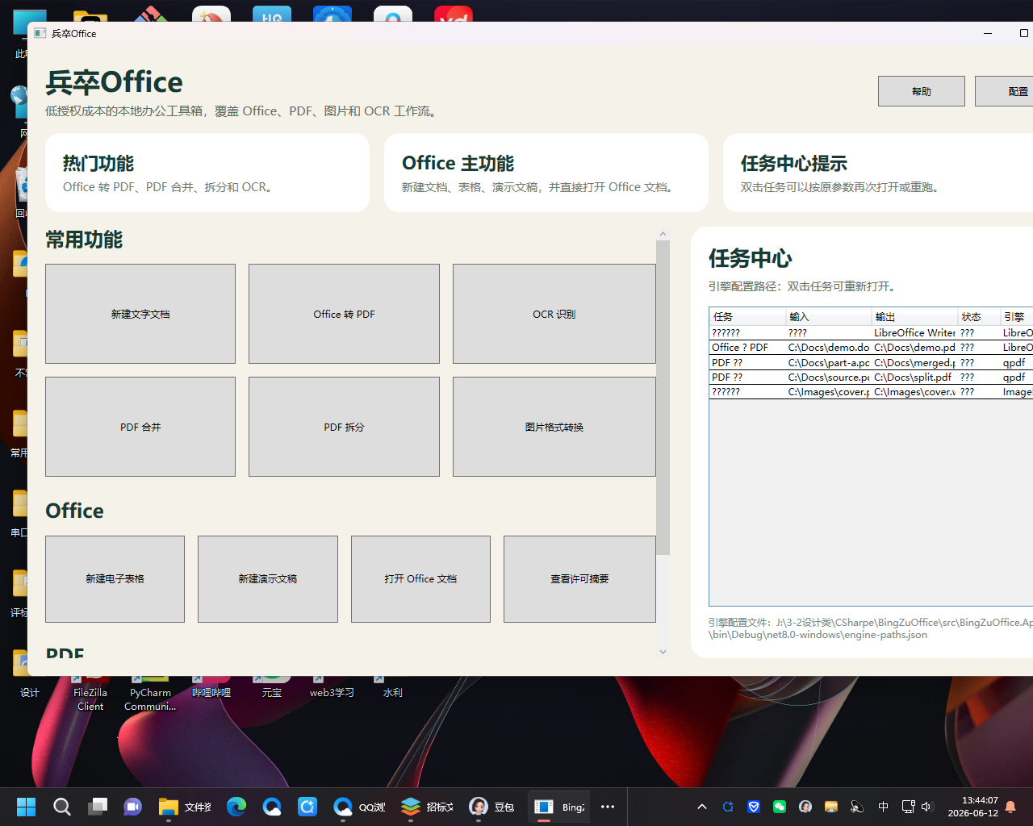The height and width of the screenshot is (826, 1033).
Task: Click scroll-down arrow of functions panel
Action: (663, 652)
